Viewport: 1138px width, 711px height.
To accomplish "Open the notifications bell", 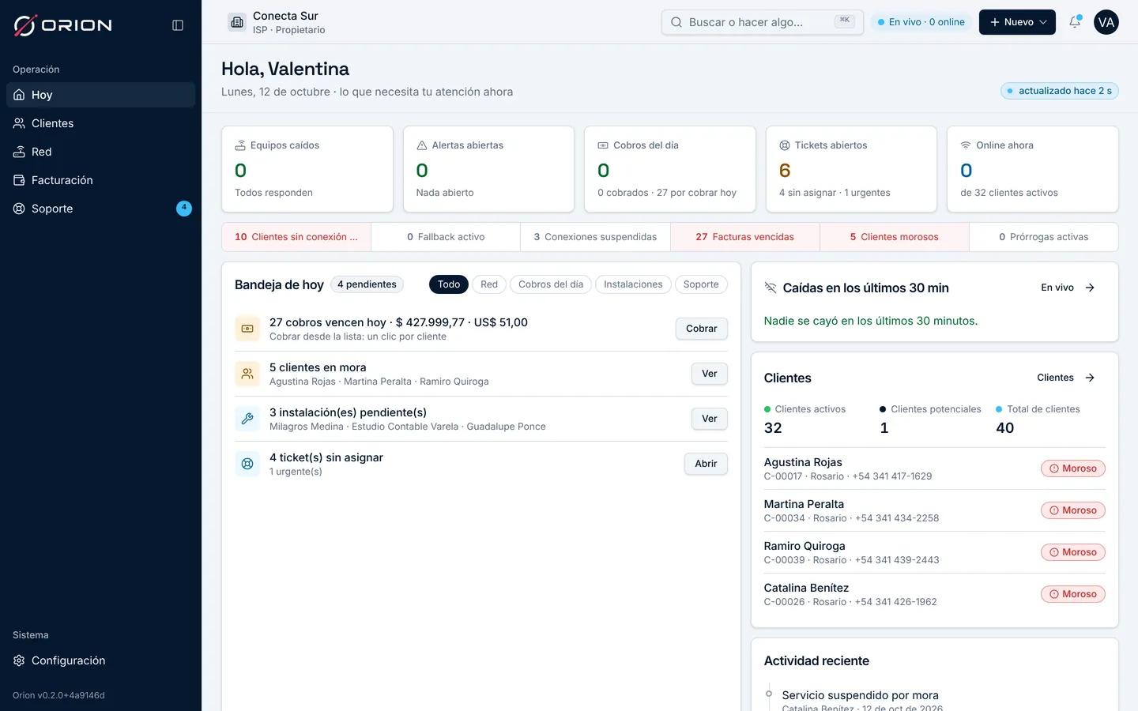I will pos(1075,22).
